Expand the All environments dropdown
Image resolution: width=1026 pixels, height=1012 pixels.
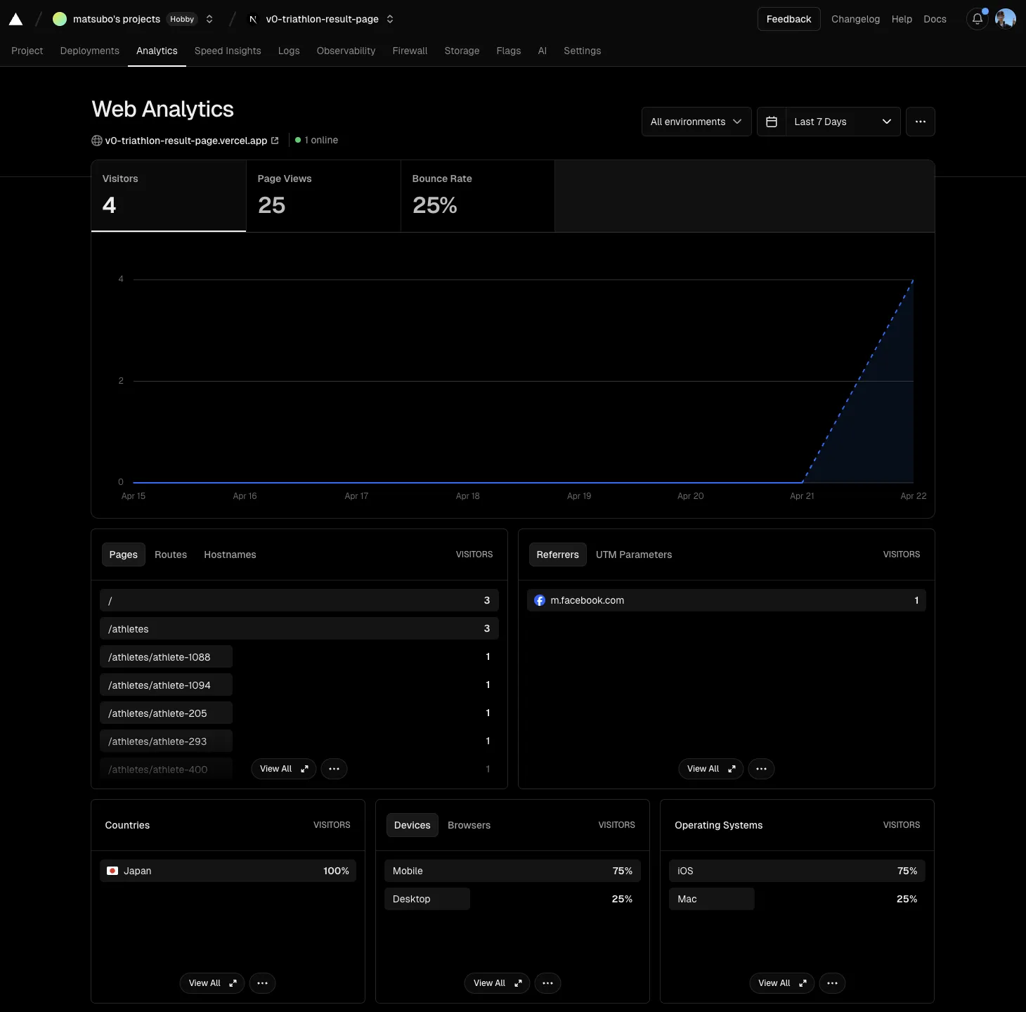[696, 122]
